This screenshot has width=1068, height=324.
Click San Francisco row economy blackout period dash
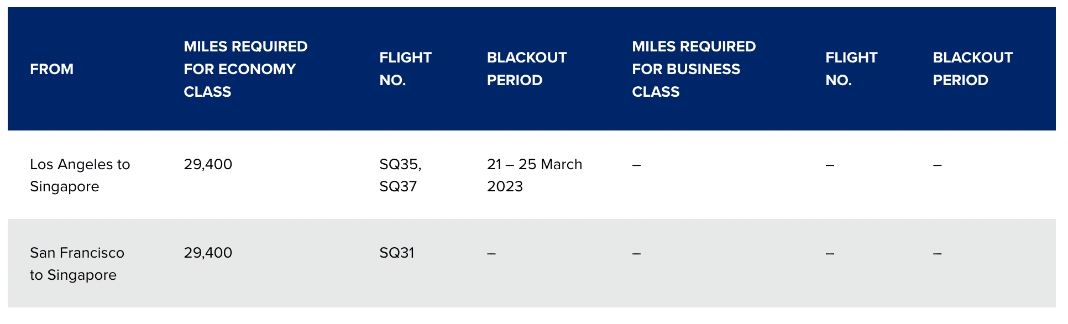pyautogui.click(x=491, y=253)
